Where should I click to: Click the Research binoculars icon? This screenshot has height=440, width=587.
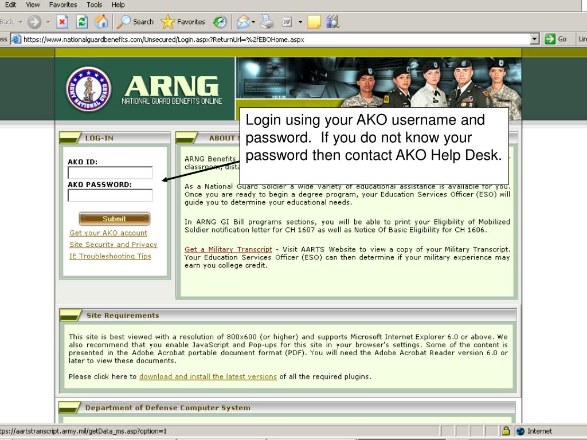click(332, 22)
